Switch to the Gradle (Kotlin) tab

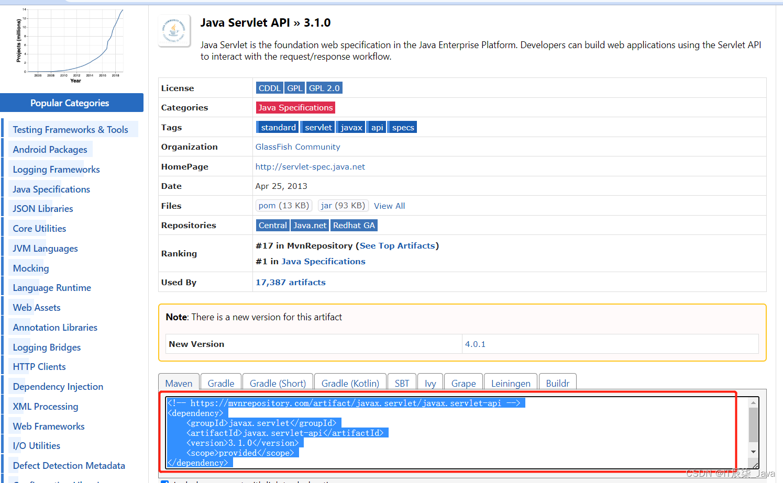350,383
